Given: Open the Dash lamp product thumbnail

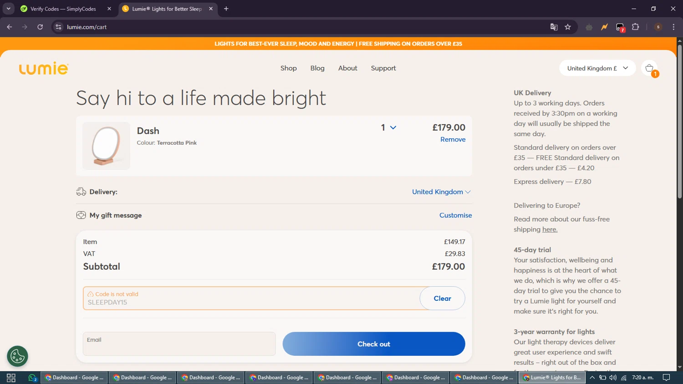Looking at the screenshot, I should [106, 146].
